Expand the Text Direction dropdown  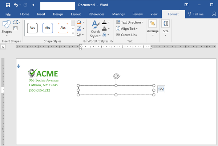(129, 22)
